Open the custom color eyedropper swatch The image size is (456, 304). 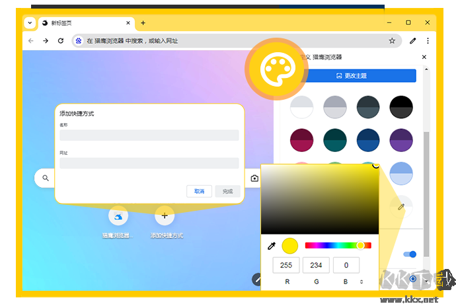pos(401,207)
